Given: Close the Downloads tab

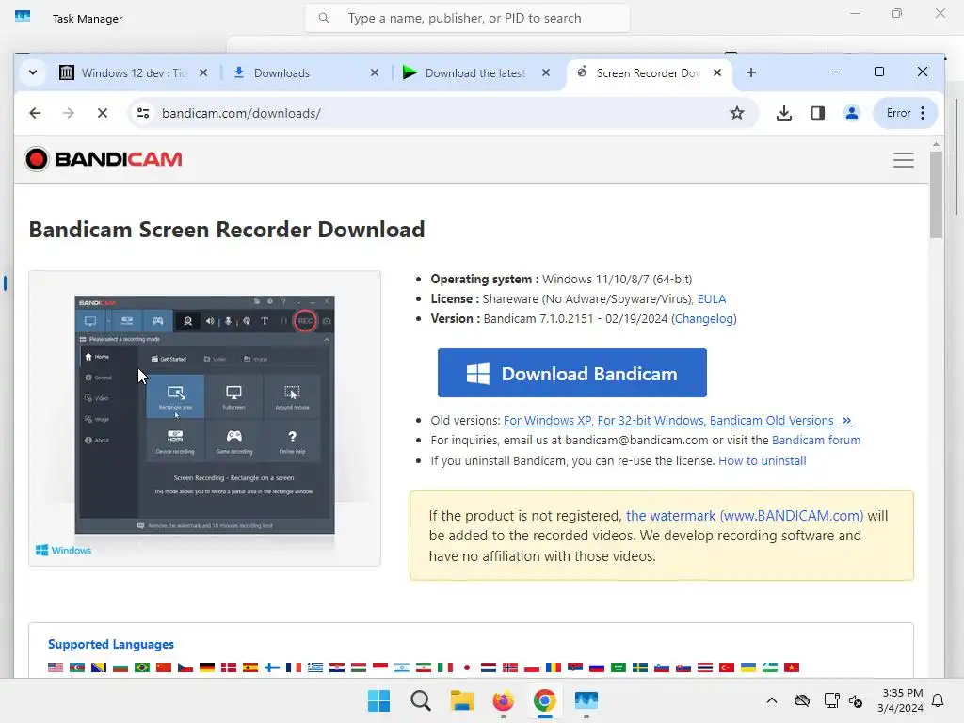Looking at the screenshot, I should pos(375,72).
